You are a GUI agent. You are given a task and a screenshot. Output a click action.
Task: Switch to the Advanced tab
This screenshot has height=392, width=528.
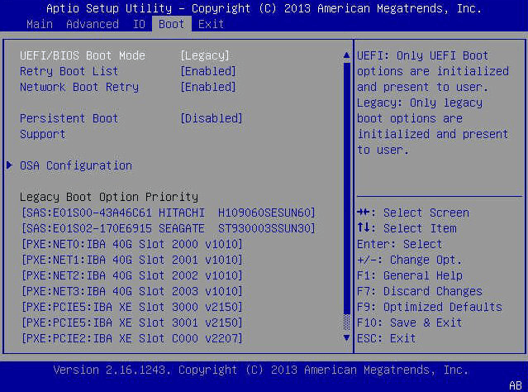tap(92, 24)
